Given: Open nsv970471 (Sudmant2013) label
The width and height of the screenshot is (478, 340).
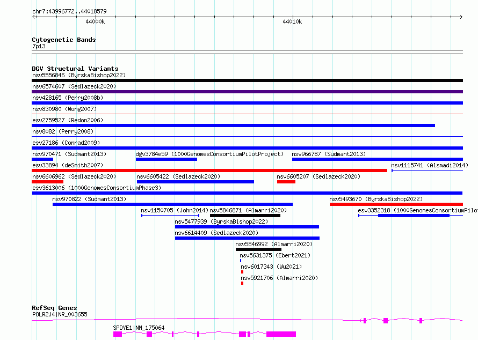Looking at the screenshot, I should (69, 154).
